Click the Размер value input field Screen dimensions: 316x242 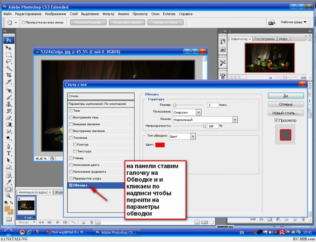click(x=212, y=105)
